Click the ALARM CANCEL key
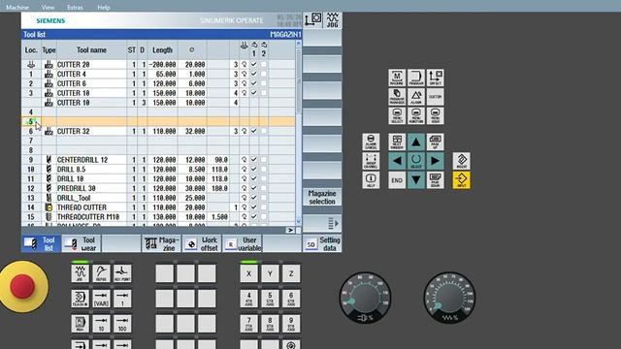The height and width of the screenshot is (349, 621). click(x=371, y=142)
